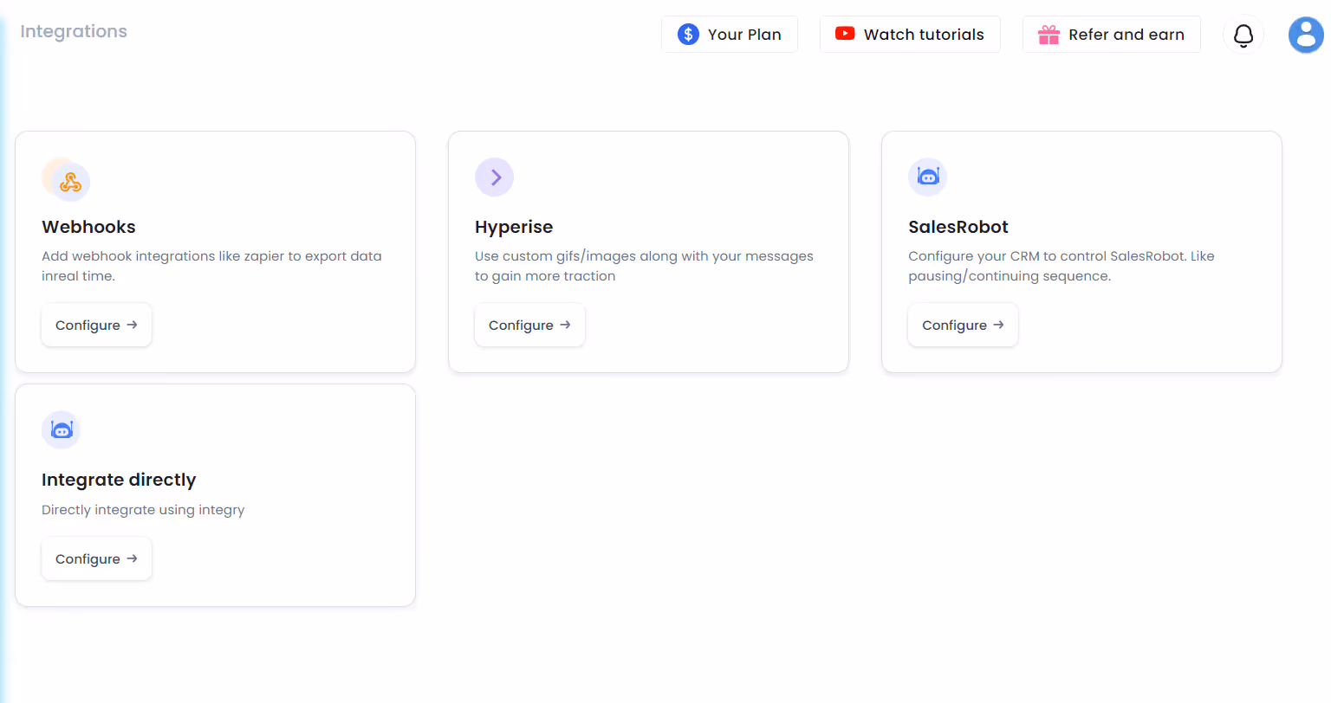Select the Hyperise integration card
1331x703 pixels.
point(648,251)
